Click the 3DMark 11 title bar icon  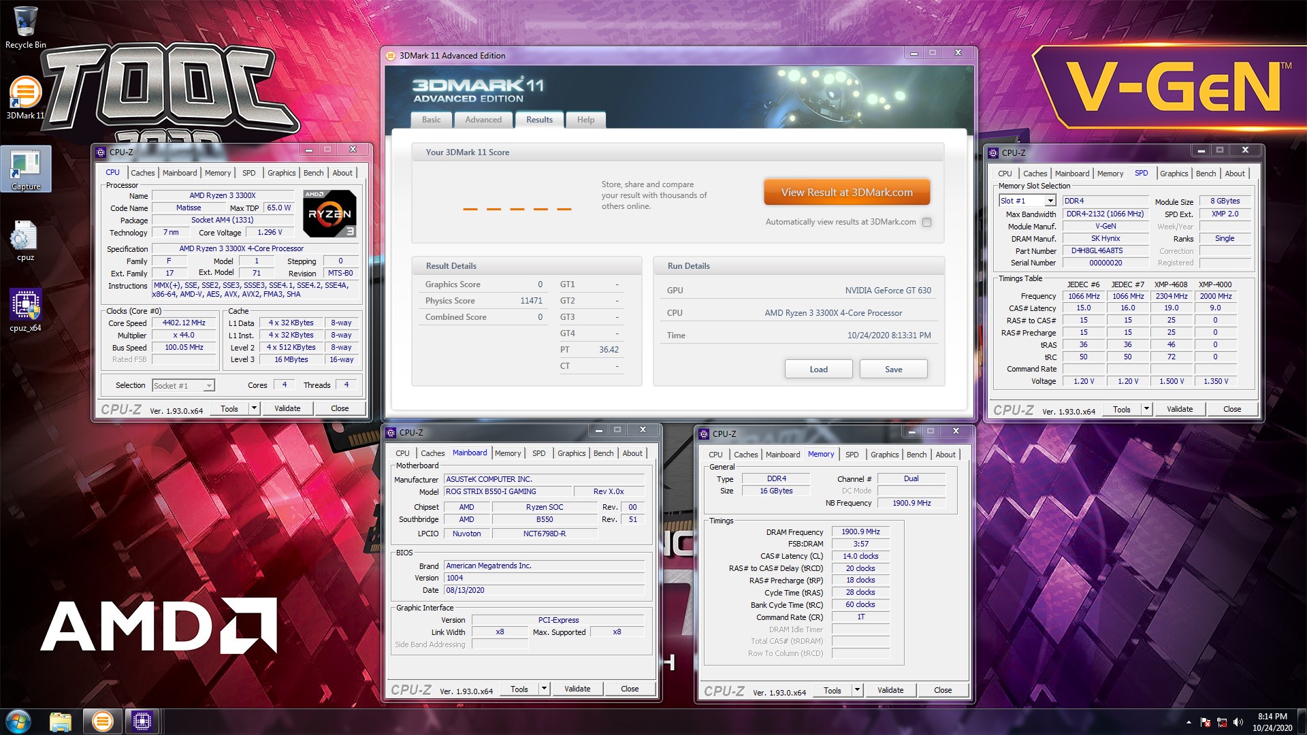click(391, 56)
